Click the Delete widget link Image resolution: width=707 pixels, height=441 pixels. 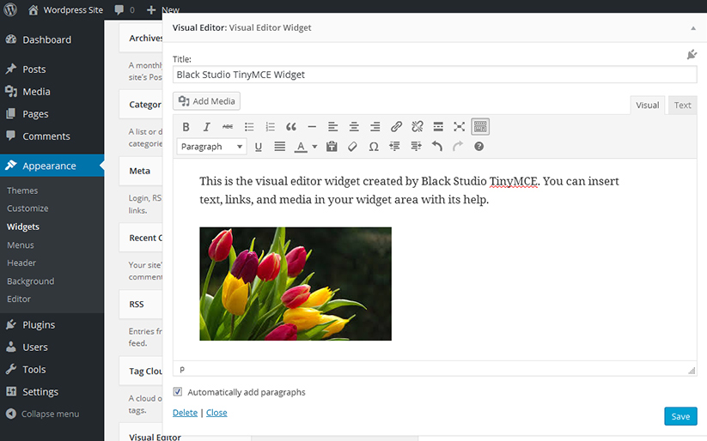tap(185, 413)
